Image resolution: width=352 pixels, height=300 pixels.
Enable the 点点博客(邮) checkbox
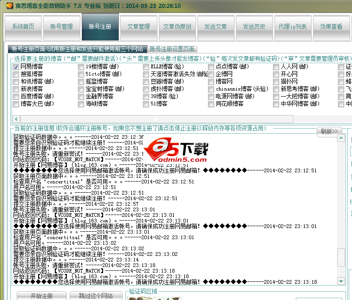point(211,67)
